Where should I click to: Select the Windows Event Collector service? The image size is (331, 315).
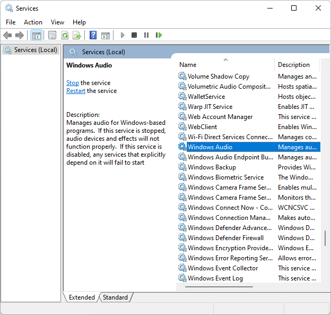pyautogui.click(x=249, y=268)
